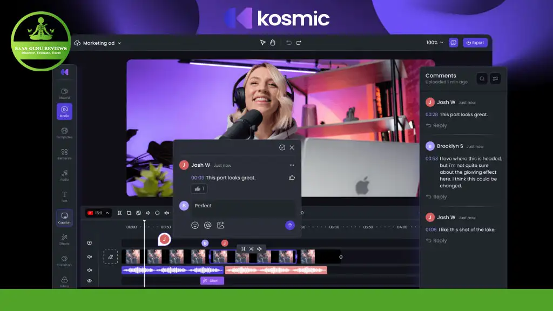Jump to timestamp 00:09 in popup comment

click(198, 178)
